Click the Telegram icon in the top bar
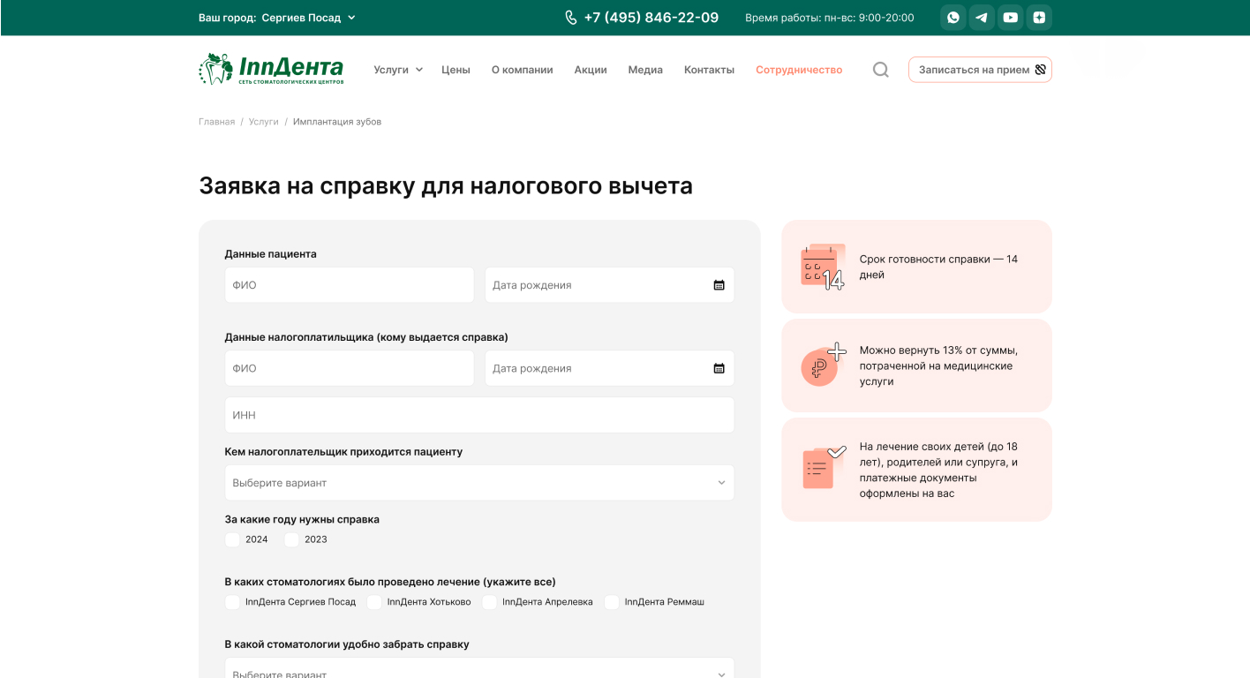 pos(982,18)
